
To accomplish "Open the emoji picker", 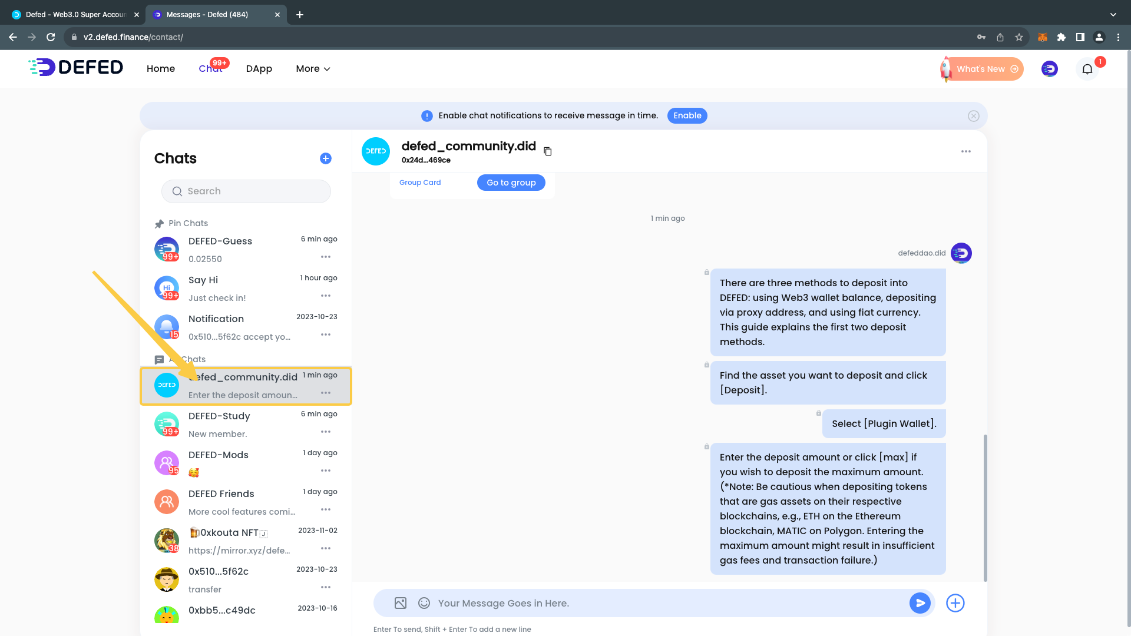I will point(424,603).
